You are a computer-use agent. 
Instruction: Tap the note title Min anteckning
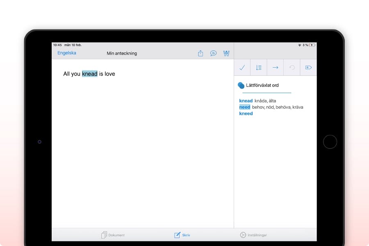[122, 53]
